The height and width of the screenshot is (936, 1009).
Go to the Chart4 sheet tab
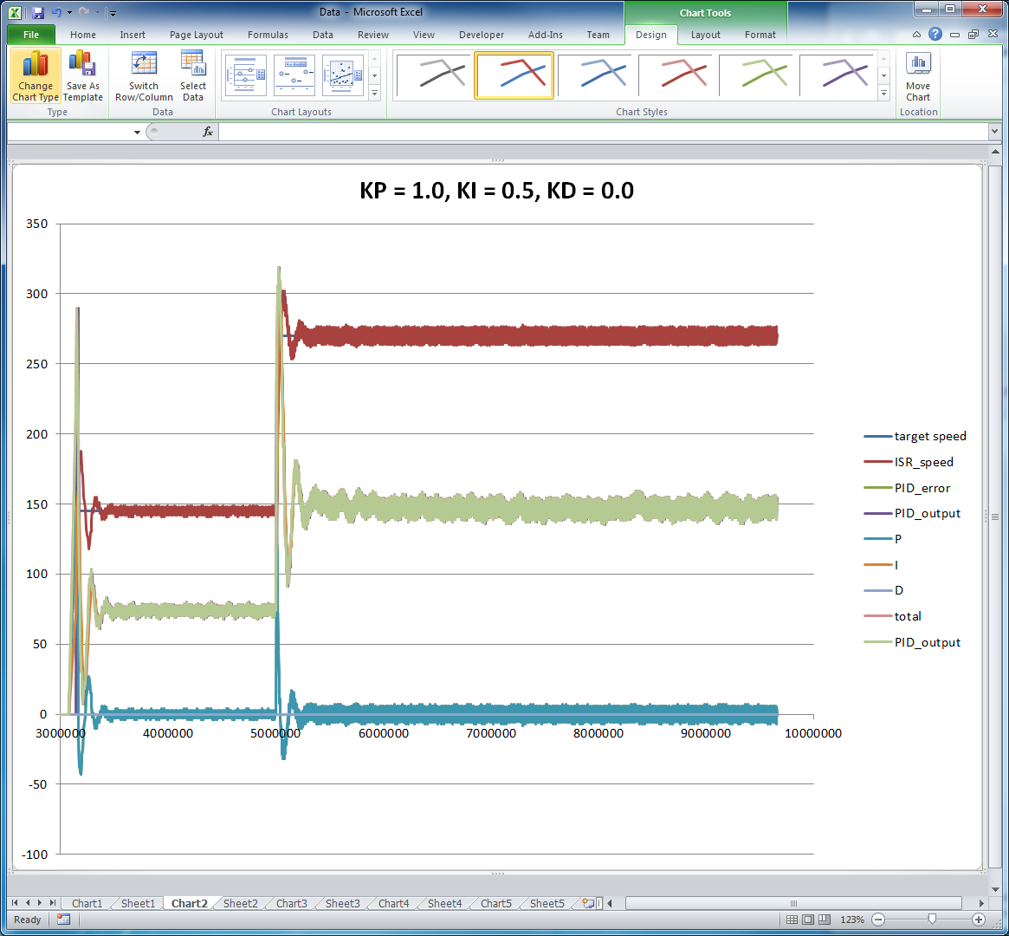(394, 903)
